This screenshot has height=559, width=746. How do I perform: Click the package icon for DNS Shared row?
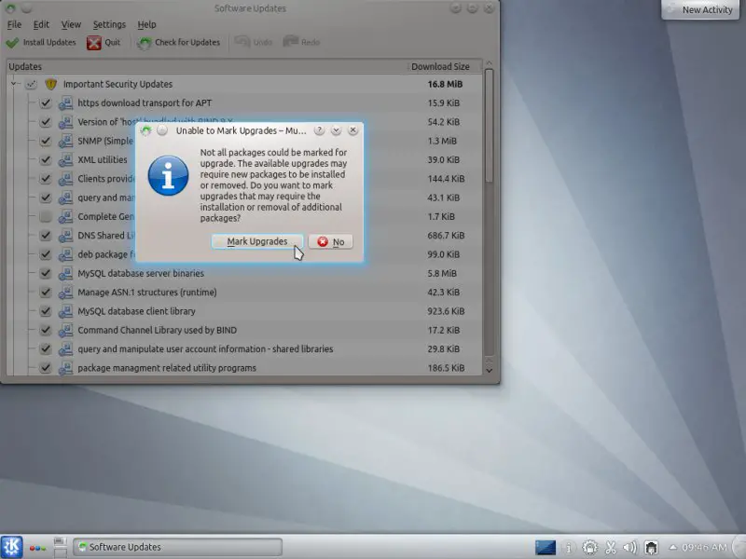pyautogui.click(x=65, y=236)
